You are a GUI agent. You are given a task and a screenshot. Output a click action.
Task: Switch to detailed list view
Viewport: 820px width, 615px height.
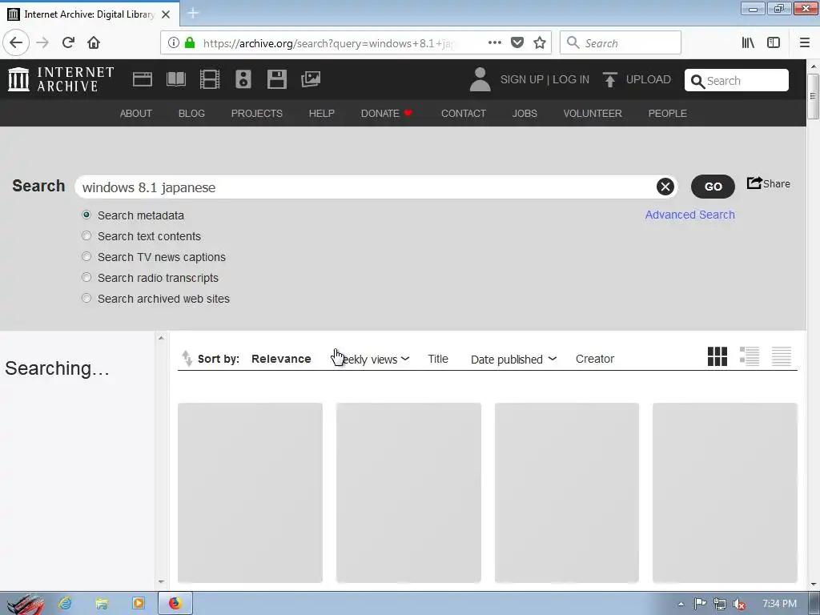point(750,356)
